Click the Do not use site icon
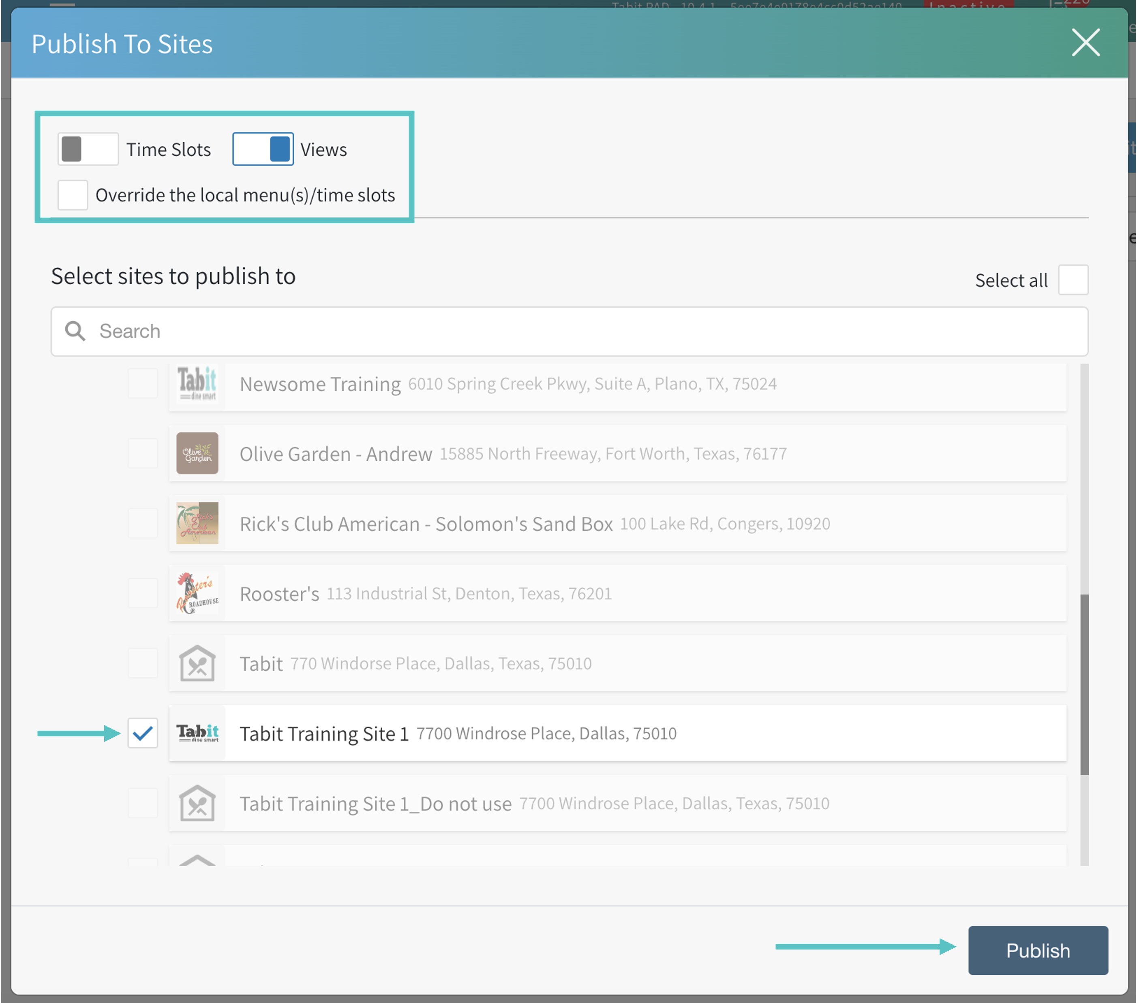The height and width of the screenshot is (1003, 1137). coord(197,803)
